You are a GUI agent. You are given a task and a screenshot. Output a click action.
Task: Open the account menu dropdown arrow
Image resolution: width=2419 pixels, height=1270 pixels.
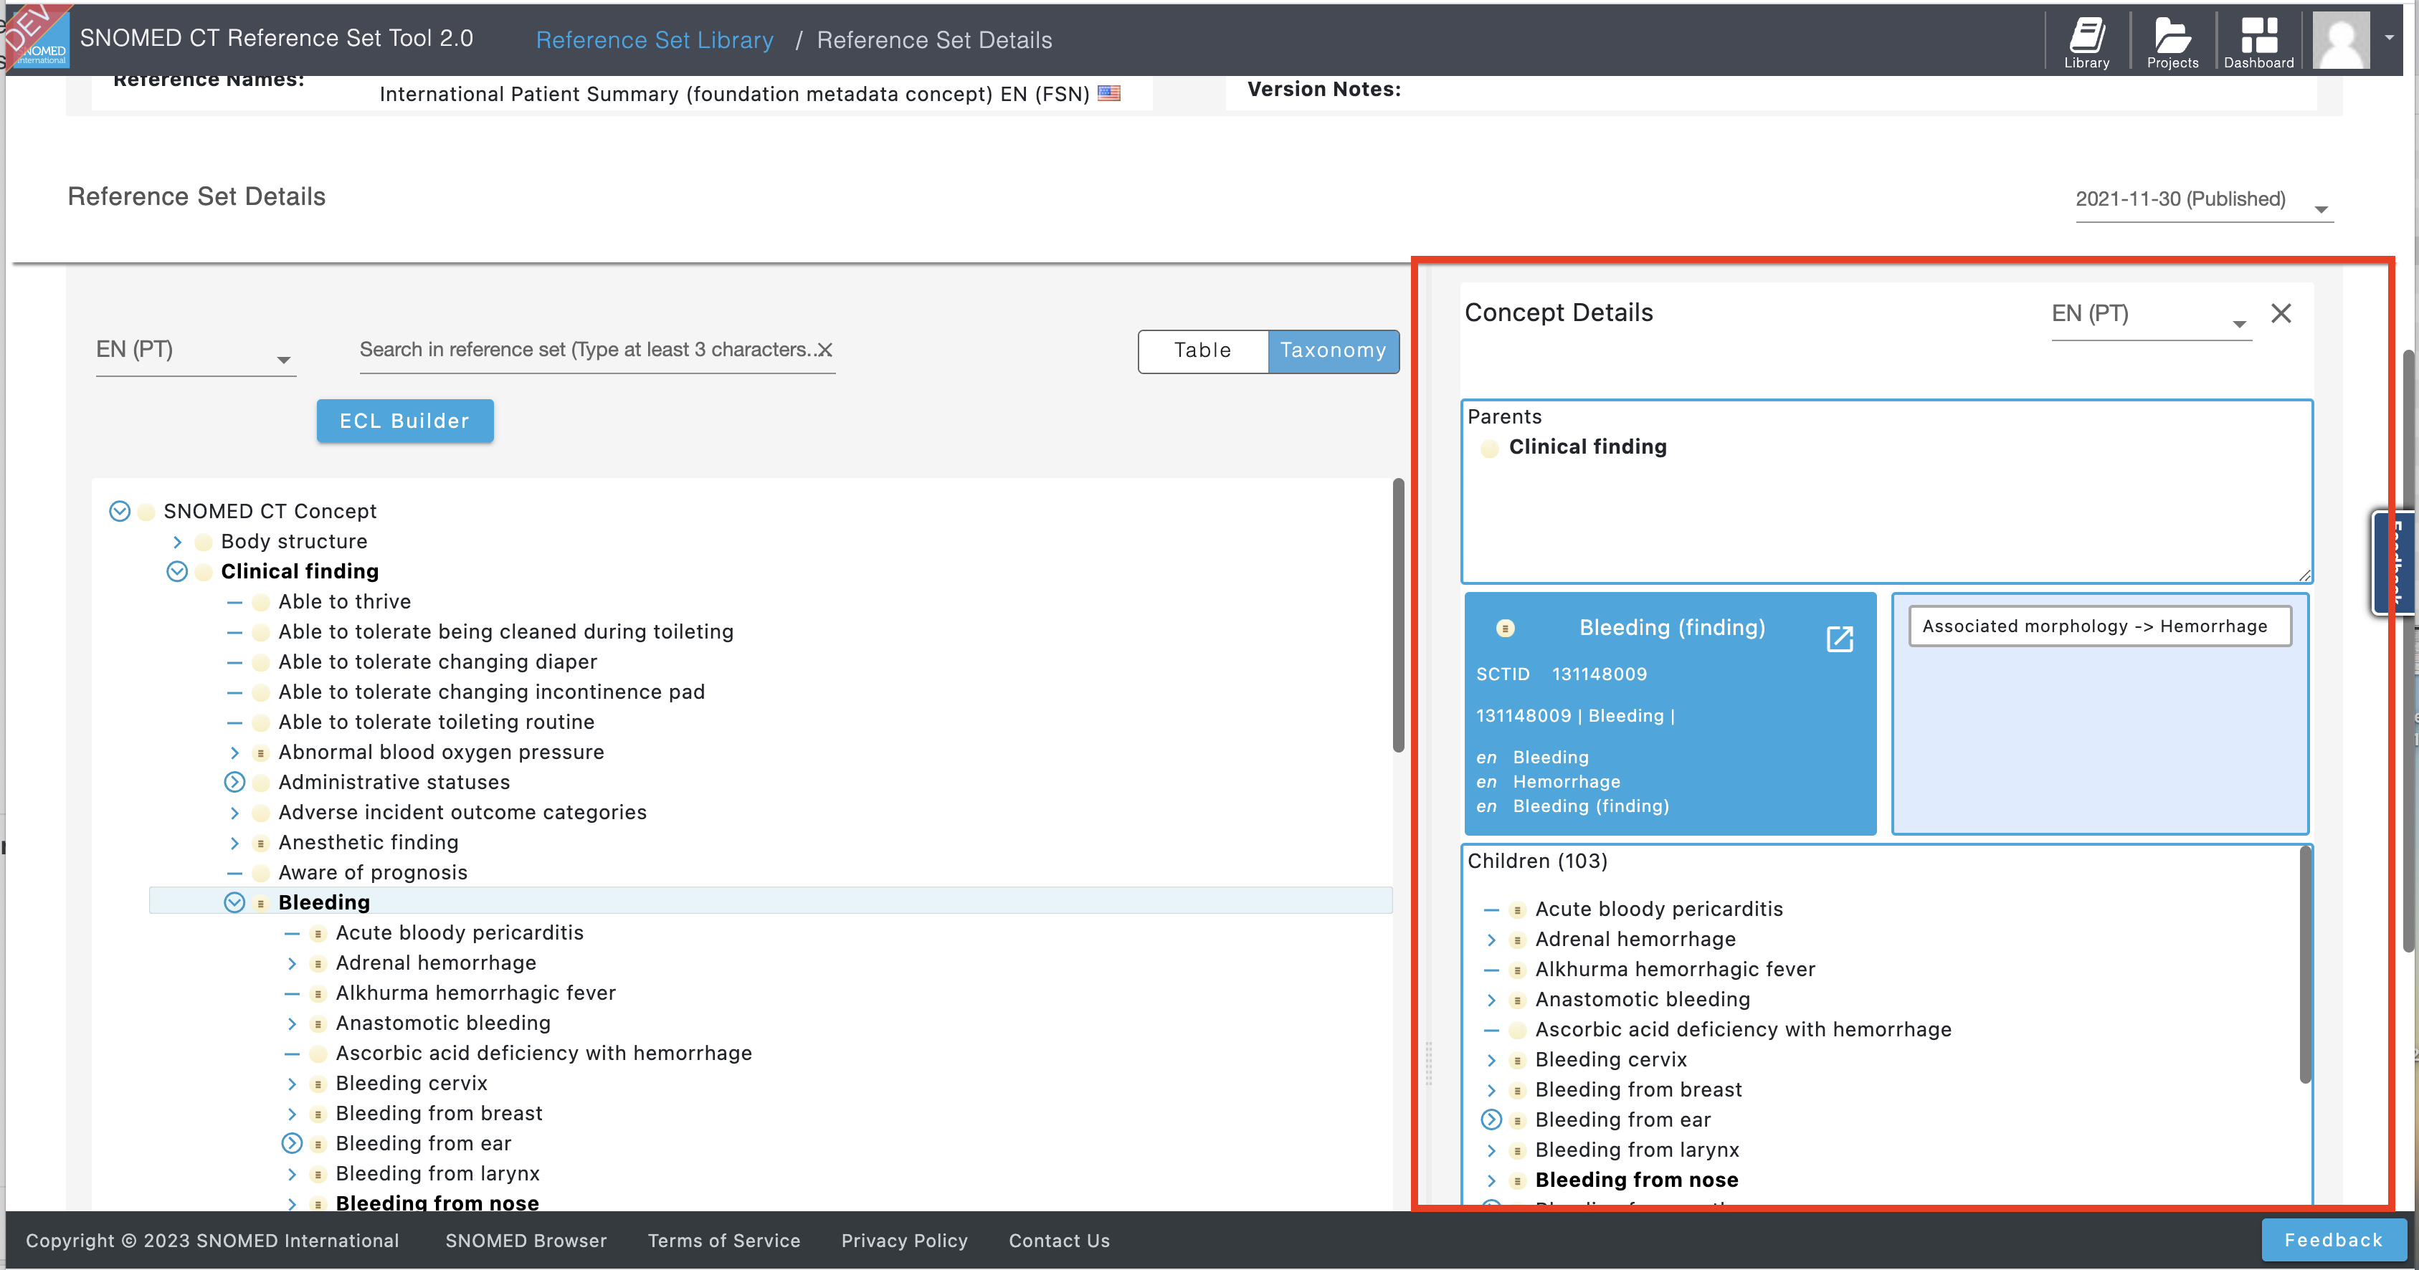click(x=2389, y=39)
